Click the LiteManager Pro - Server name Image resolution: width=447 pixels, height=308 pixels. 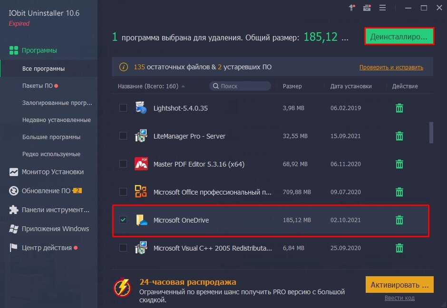coord(189,136)
